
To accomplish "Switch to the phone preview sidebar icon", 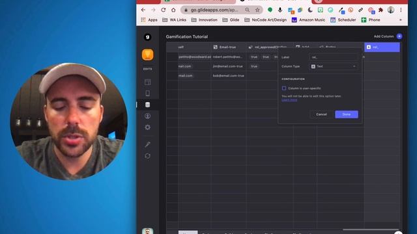I will tap(148, 94).
